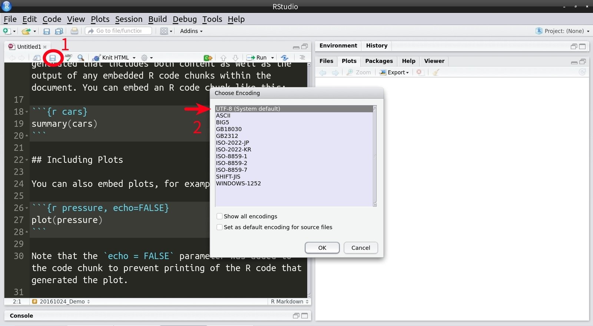Open the Code menu

[x=52, y=19]
